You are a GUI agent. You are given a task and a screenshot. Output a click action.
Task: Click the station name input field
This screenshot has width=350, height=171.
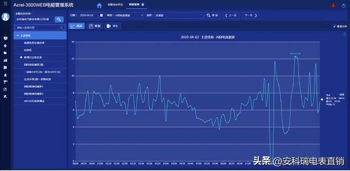(34, 19)
